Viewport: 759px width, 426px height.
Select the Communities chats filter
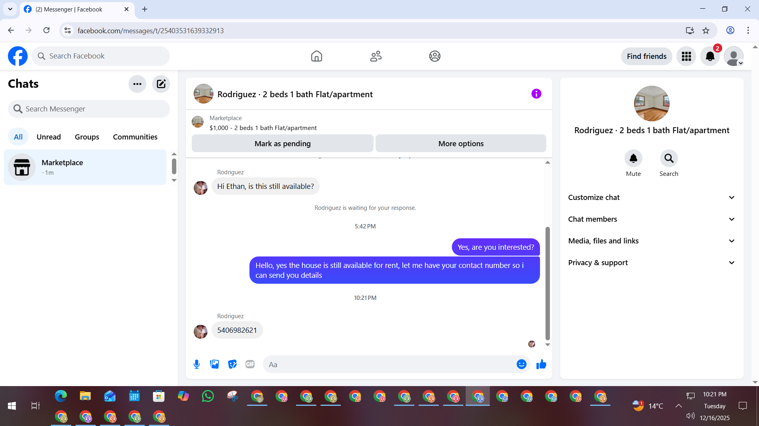[x=135, y=137]
